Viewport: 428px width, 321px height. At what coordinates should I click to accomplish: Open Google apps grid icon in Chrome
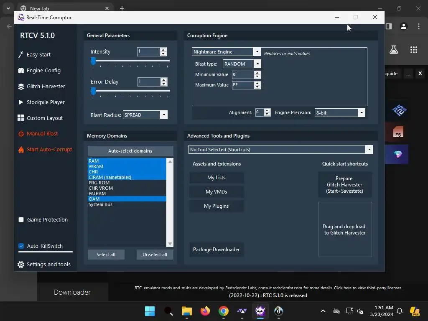[414, 50]
